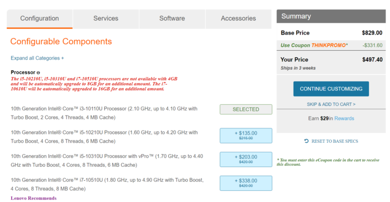Switch to the Services tab

click(x=106, y=18)
